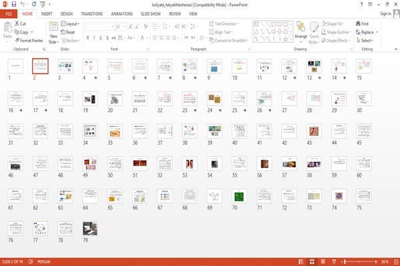Click the fit slide to window icon
Screen dimensions: 400x266
click(396, 261)
